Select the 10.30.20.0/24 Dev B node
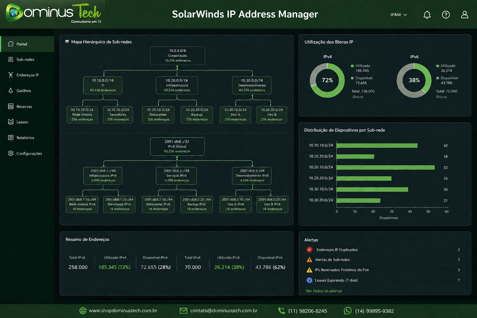 point(272,115)
